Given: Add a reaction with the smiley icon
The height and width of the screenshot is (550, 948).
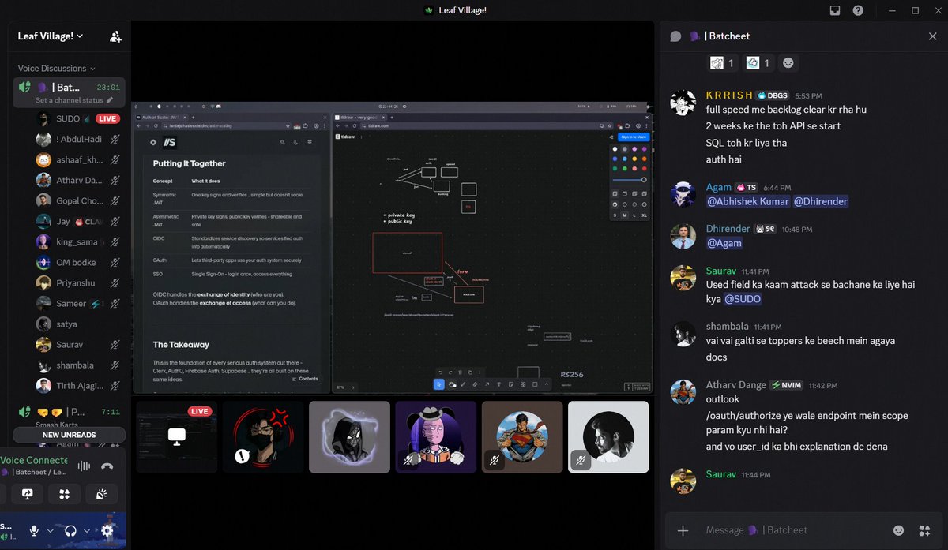Looking at the screenshot, I should click(x=788, y=63).
